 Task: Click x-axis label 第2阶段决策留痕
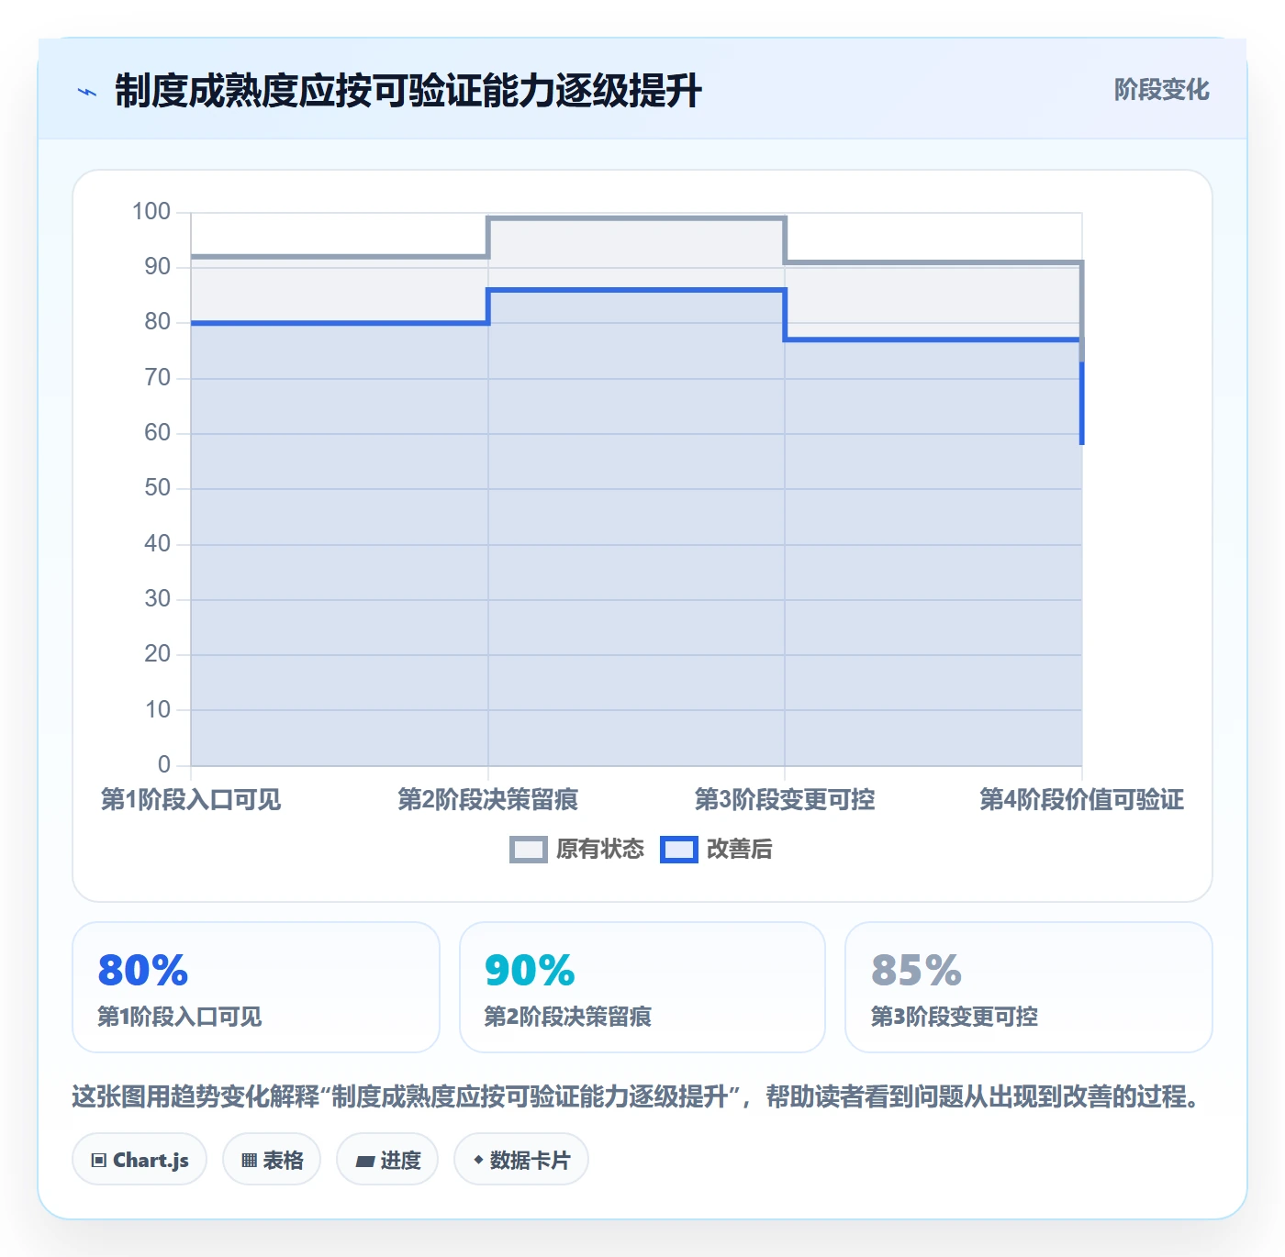487,799
